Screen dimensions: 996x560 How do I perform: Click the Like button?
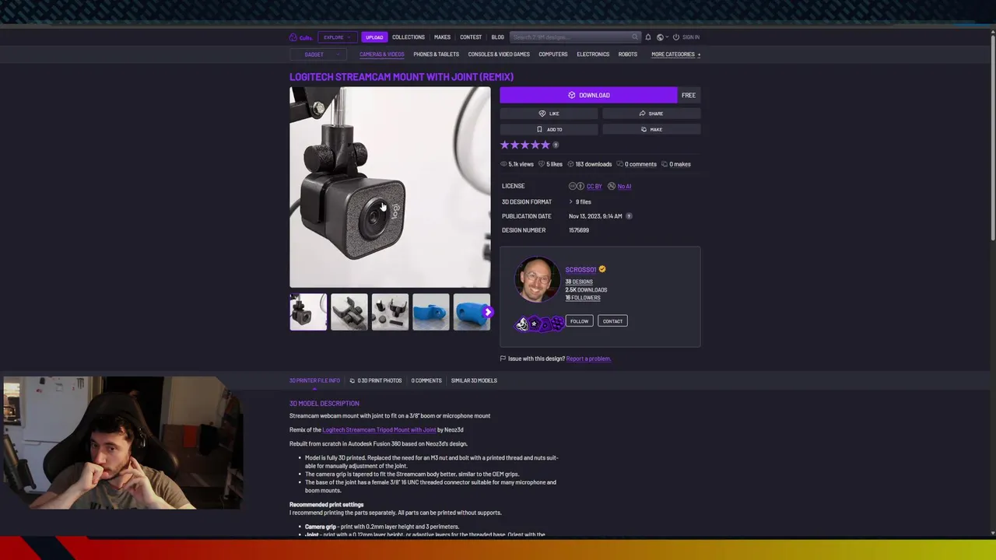tap(549, 114)
